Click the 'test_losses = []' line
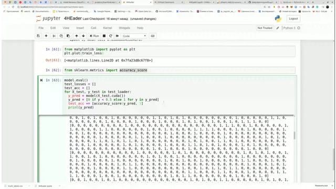Screen dimensions: 336x189 tap(80, 84)
